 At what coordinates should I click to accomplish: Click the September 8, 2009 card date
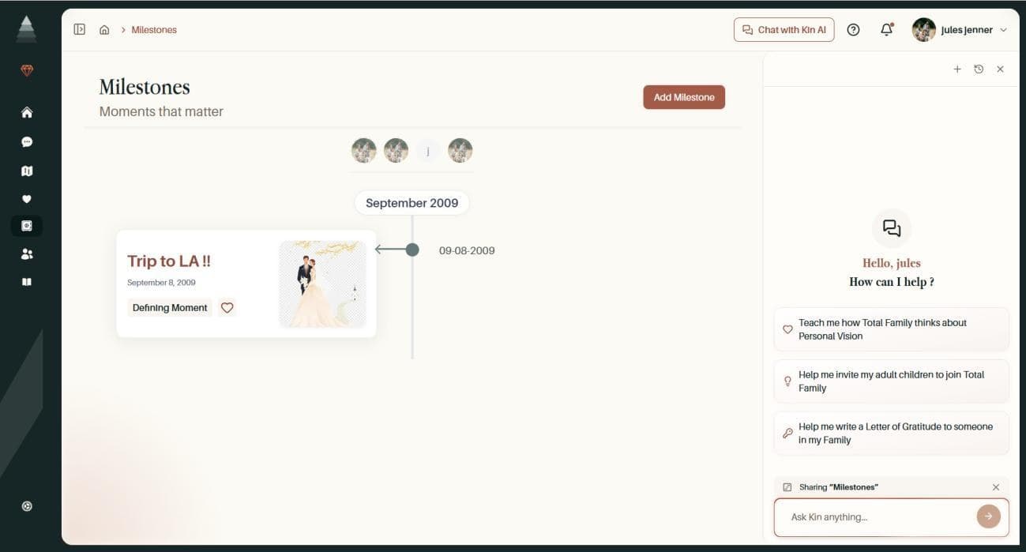[x=161, y=283]
